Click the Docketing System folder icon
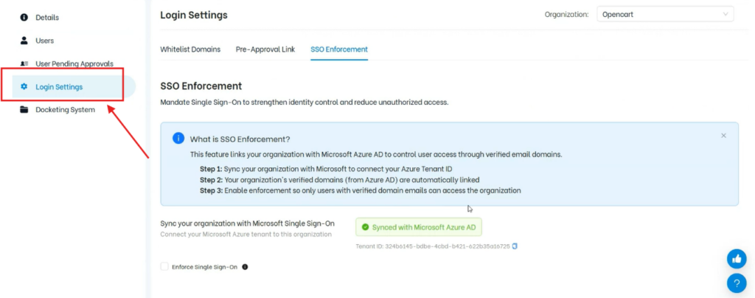The image size is (755, 298). [x=24, y=110]
